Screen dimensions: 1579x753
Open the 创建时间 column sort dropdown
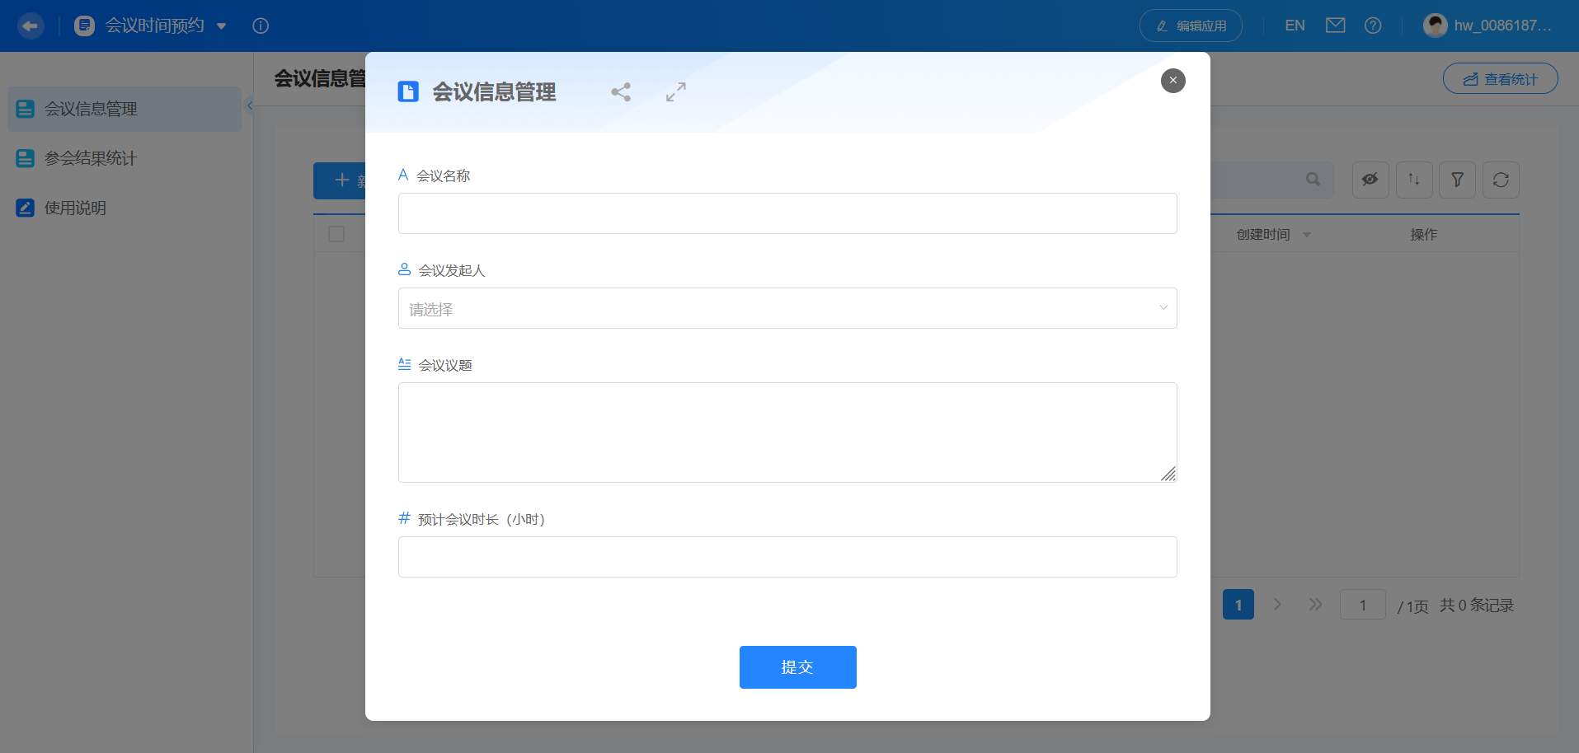point(1305,234)
